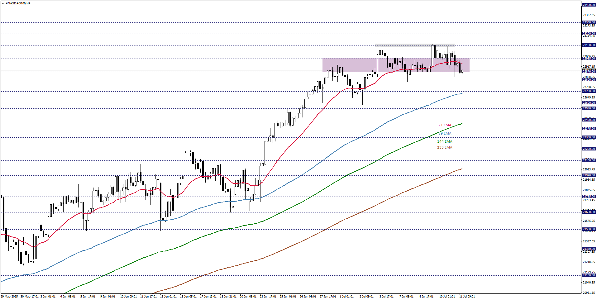Select the 22100.00 price level label
Screen dimensions: 597x300
point(589,160)
